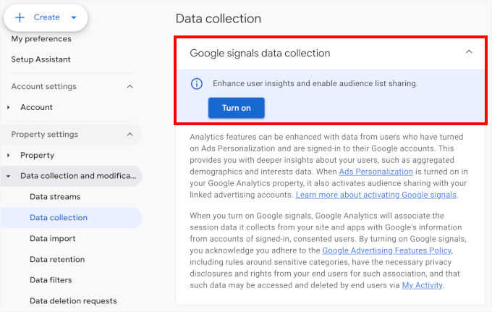This screenshot has width=492, height=312.
Task: Collapse the Property settings section
Action: [x=130, y=135]
